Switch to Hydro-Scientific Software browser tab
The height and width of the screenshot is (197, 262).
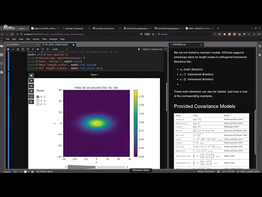(45, 28)
